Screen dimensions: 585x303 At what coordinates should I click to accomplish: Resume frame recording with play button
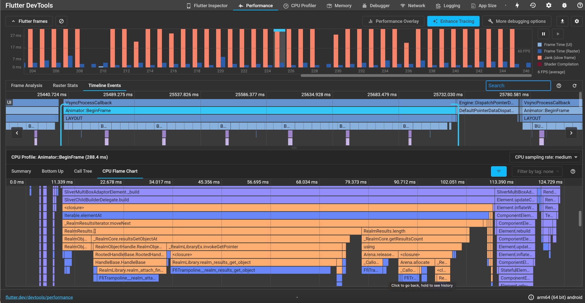tap(558, 34)
